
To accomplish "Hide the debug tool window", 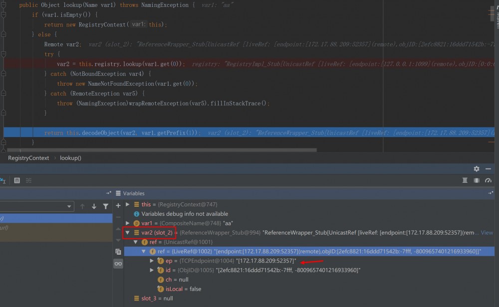I will tap(488, 169).
